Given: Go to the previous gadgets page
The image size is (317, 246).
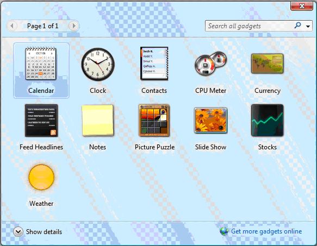Looking at the screenshot, I should coord(12,26).
